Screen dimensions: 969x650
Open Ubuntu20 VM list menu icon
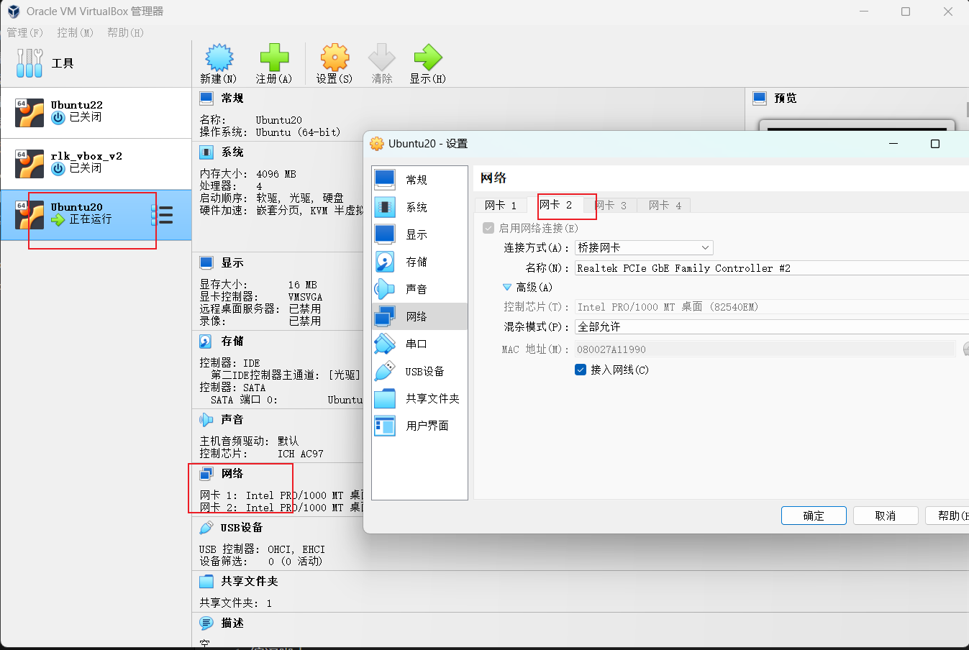(x=165, y=215)
